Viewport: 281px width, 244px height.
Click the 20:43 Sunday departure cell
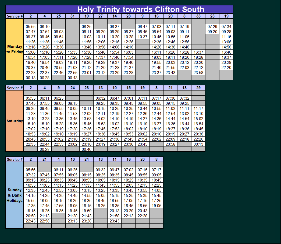pyautogui.click(x=143, y=211)
